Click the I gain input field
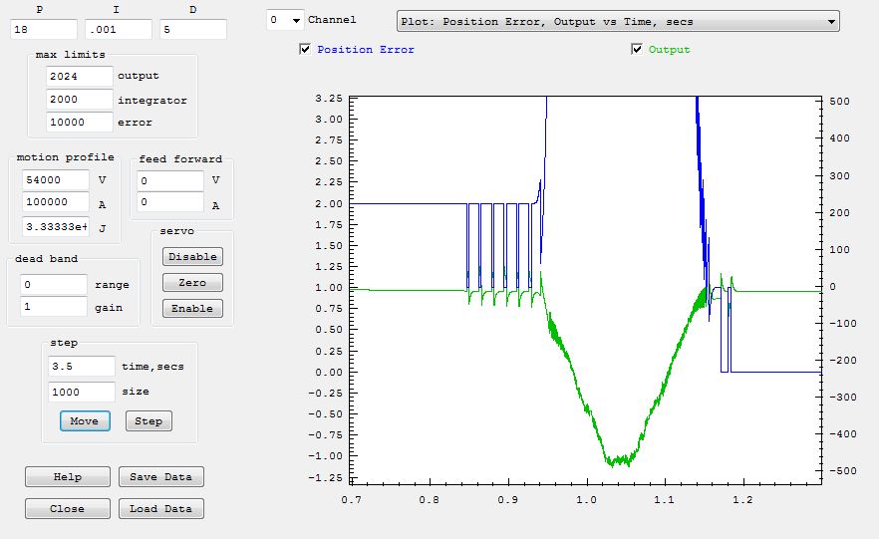879x539 pixels. click(117, 30)
